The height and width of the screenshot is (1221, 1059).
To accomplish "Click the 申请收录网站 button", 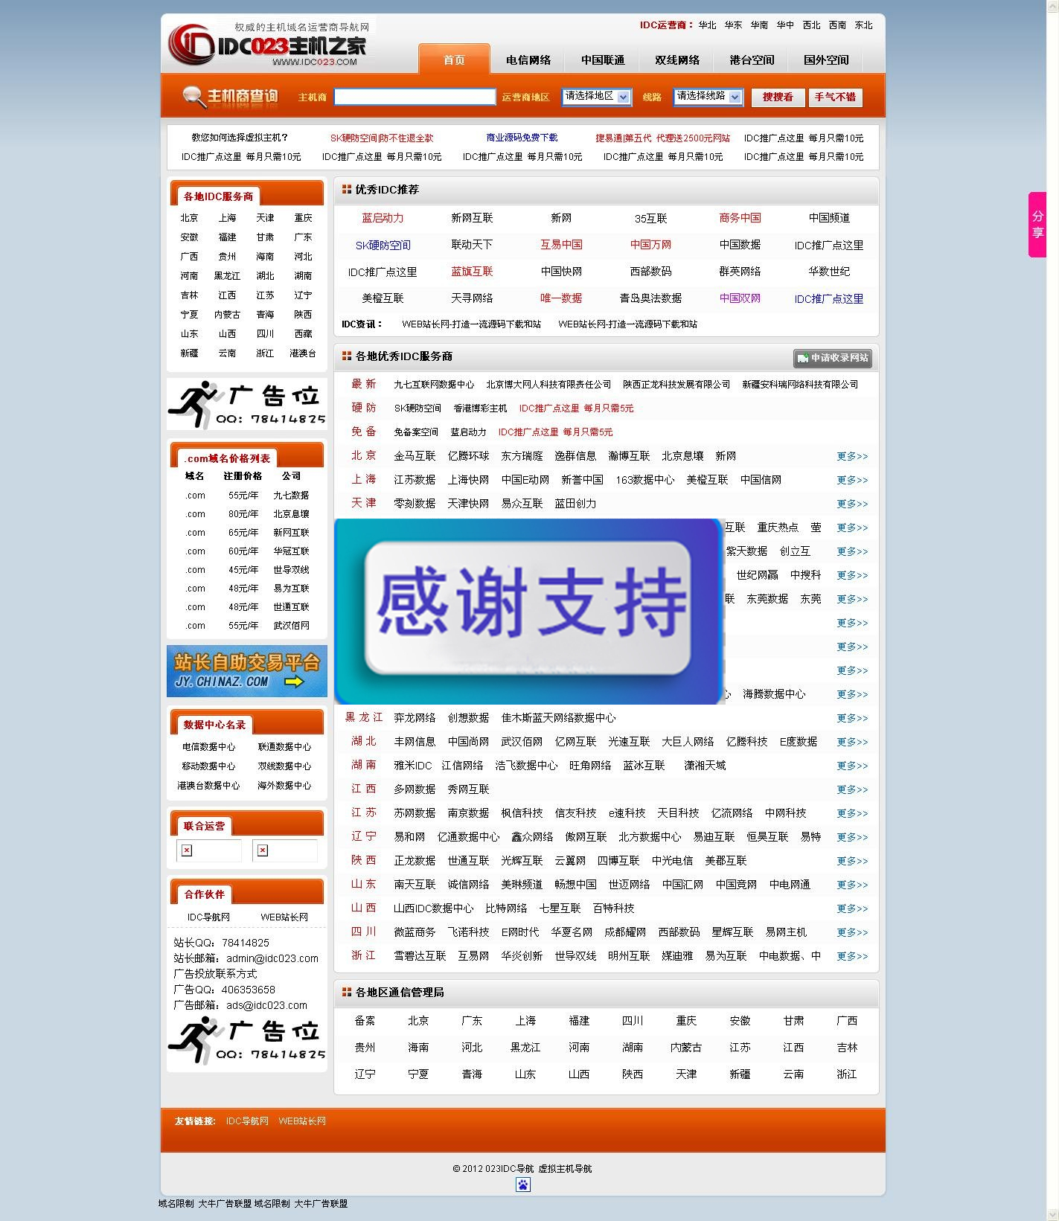I will [x=833, y=358].
